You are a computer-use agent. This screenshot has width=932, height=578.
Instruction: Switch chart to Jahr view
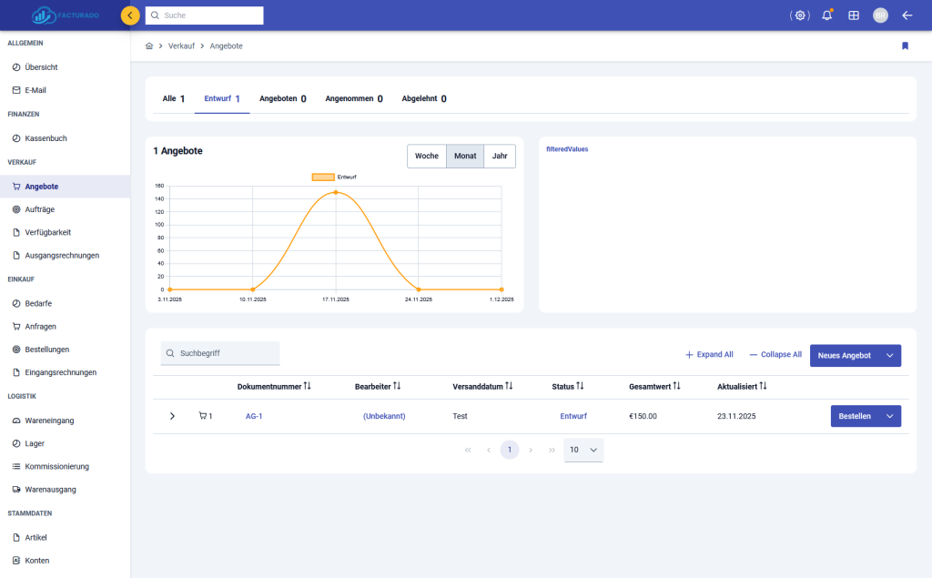(x=500, y=157)
